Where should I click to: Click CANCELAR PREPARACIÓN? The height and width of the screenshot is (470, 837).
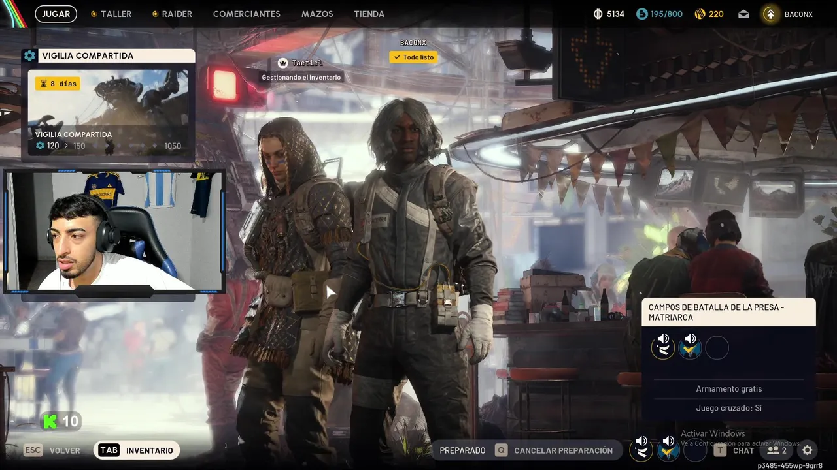pyautogui.click(x=555, y=450)
